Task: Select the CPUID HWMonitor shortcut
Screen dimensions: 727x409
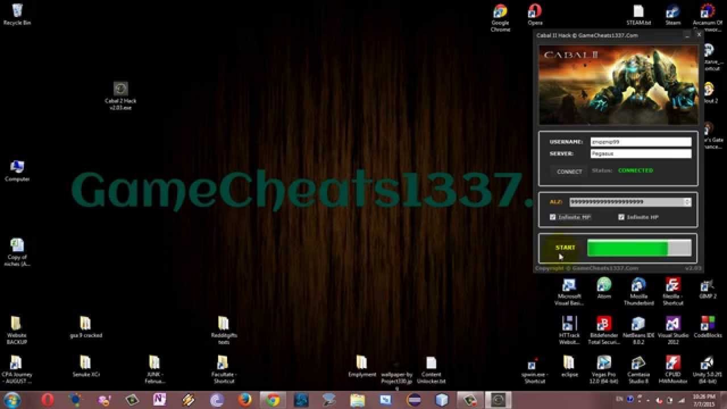Action: tap(673, 370)
